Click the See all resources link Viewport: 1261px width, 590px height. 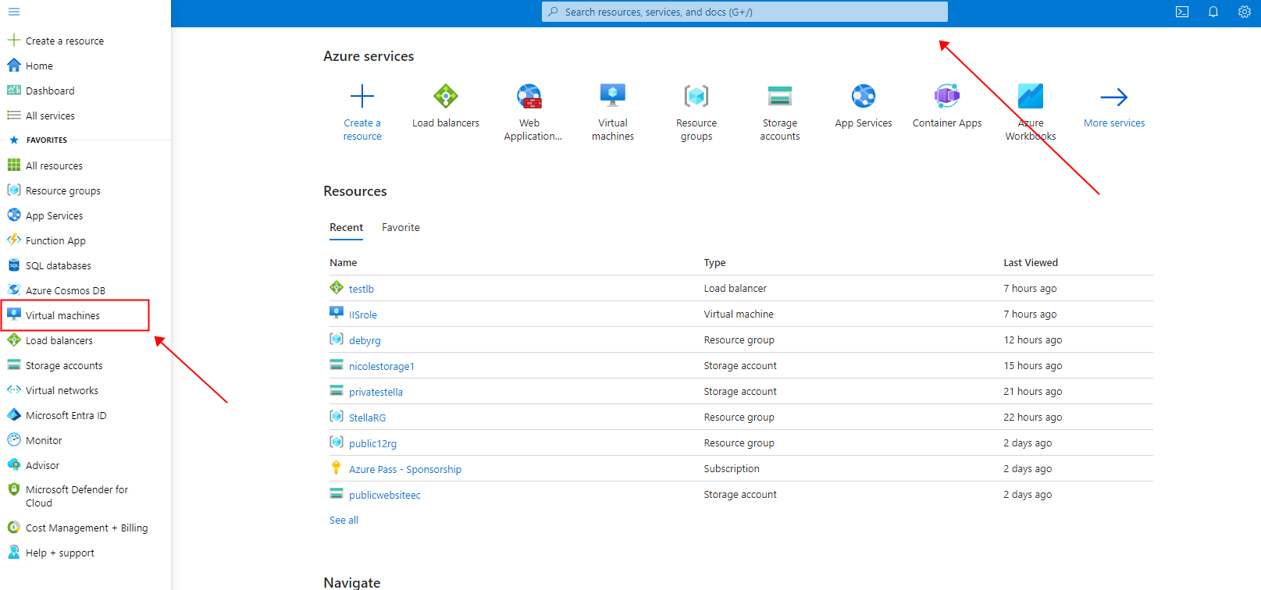(344, 521)
